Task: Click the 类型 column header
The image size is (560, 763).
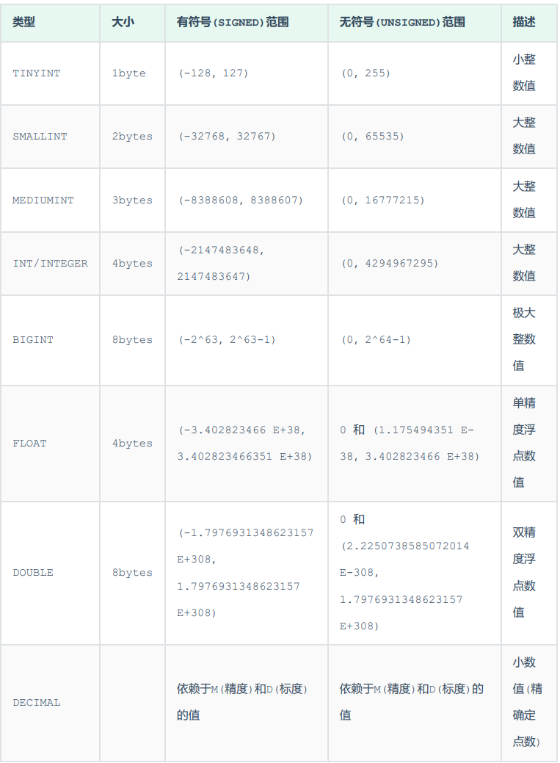Action: [24, 22]
